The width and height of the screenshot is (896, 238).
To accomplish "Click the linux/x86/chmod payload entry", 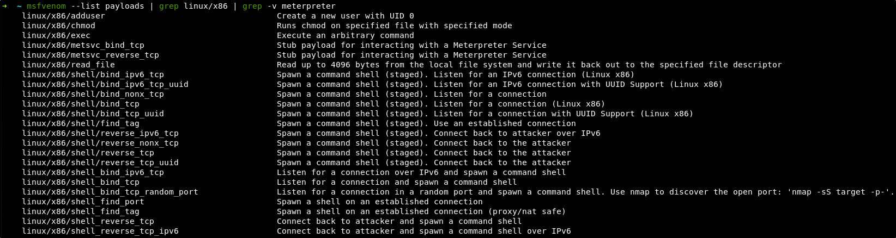I will coord(58,26).
